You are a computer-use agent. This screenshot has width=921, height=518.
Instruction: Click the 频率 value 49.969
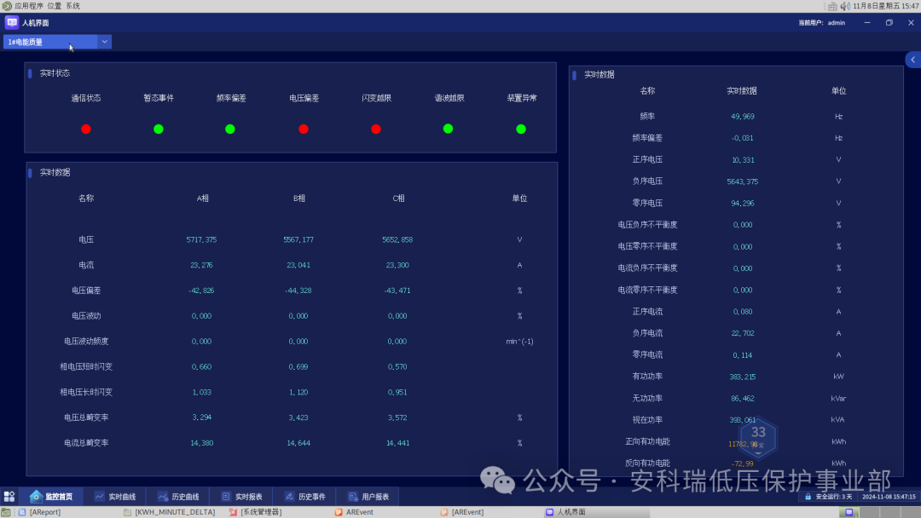[x=743, y=116]
